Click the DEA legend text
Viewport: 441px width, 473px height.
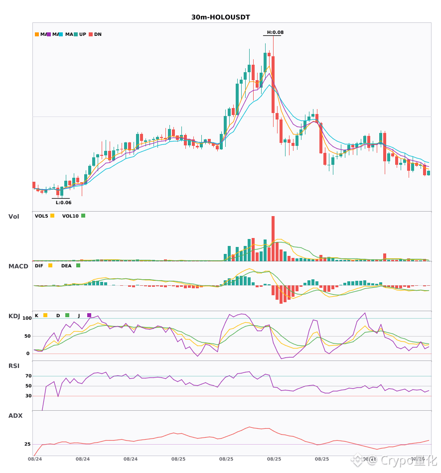click(66, 266)
